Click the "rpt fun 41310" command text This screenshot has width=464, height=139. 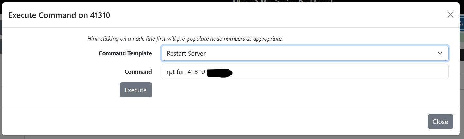tap(185, 72)
